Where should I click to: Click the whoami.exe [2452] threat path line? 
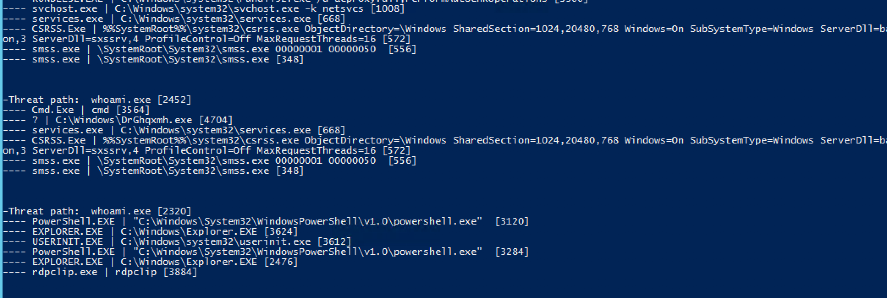click(x=97, y=100)
